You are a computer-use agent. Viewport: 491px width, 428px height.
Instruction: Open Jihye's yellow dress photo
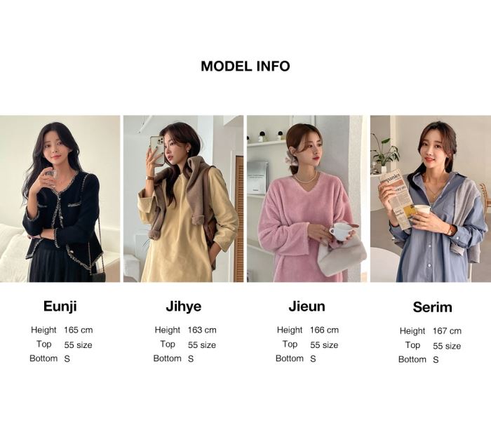coord(183,199)
